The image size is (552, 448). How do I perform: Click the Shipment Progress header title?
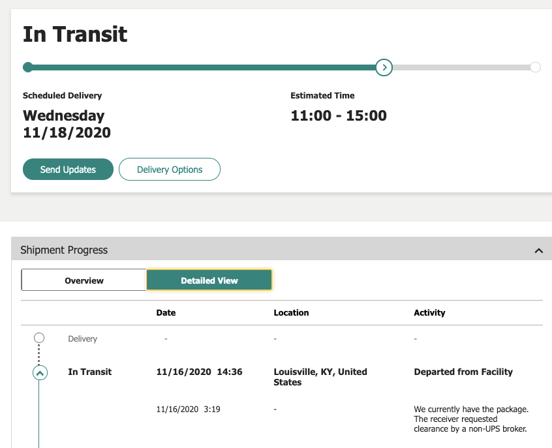(64, 250)
